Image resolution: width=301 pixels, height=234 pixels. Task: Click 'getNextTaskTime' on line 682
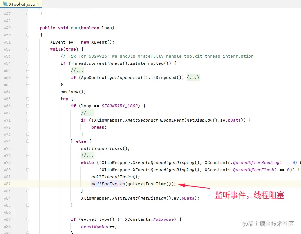click(147, 184)
